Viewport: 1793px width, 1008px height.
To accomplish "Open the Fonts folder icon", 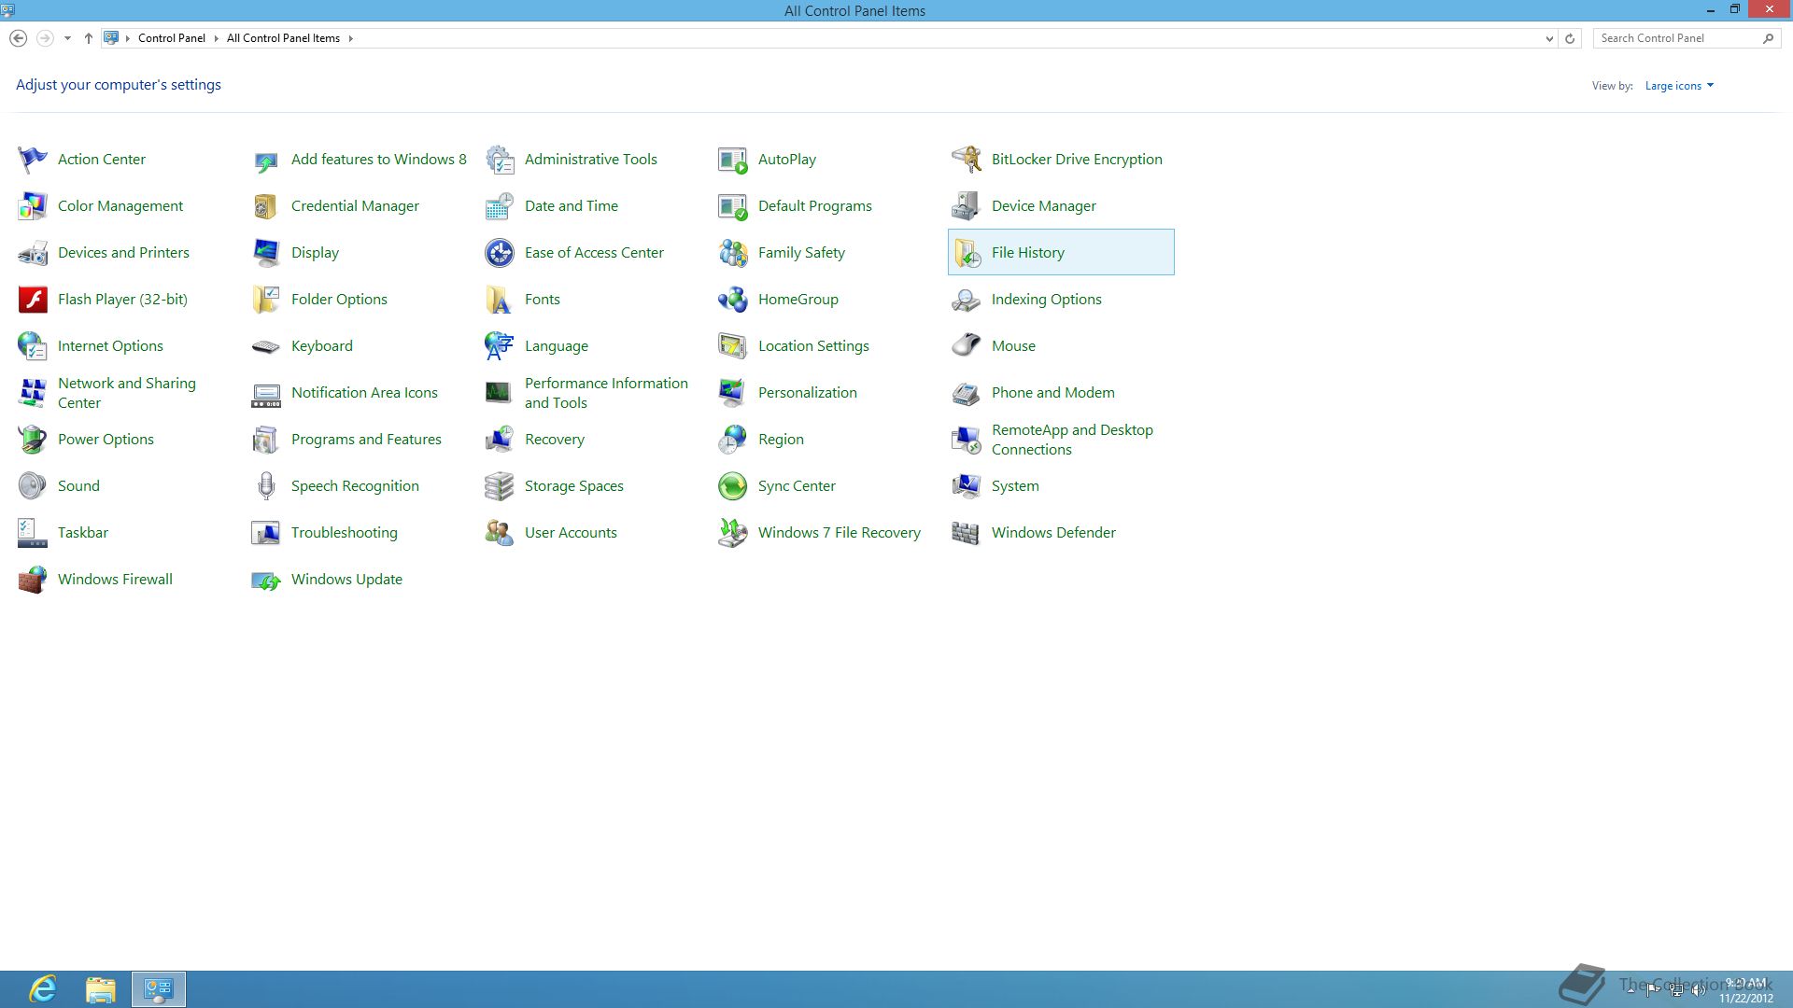I will click(500, 300).
